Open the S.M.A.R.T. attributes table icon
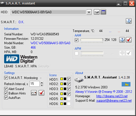 (x=103, y=12)
